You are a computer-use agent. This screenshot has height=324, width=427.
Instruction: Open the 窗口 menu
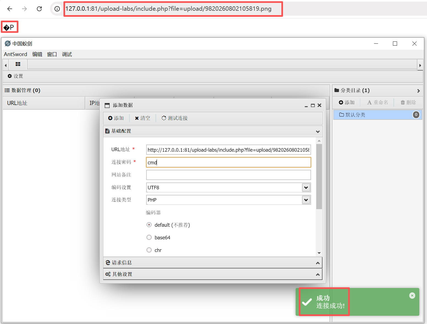pos(52,54)
